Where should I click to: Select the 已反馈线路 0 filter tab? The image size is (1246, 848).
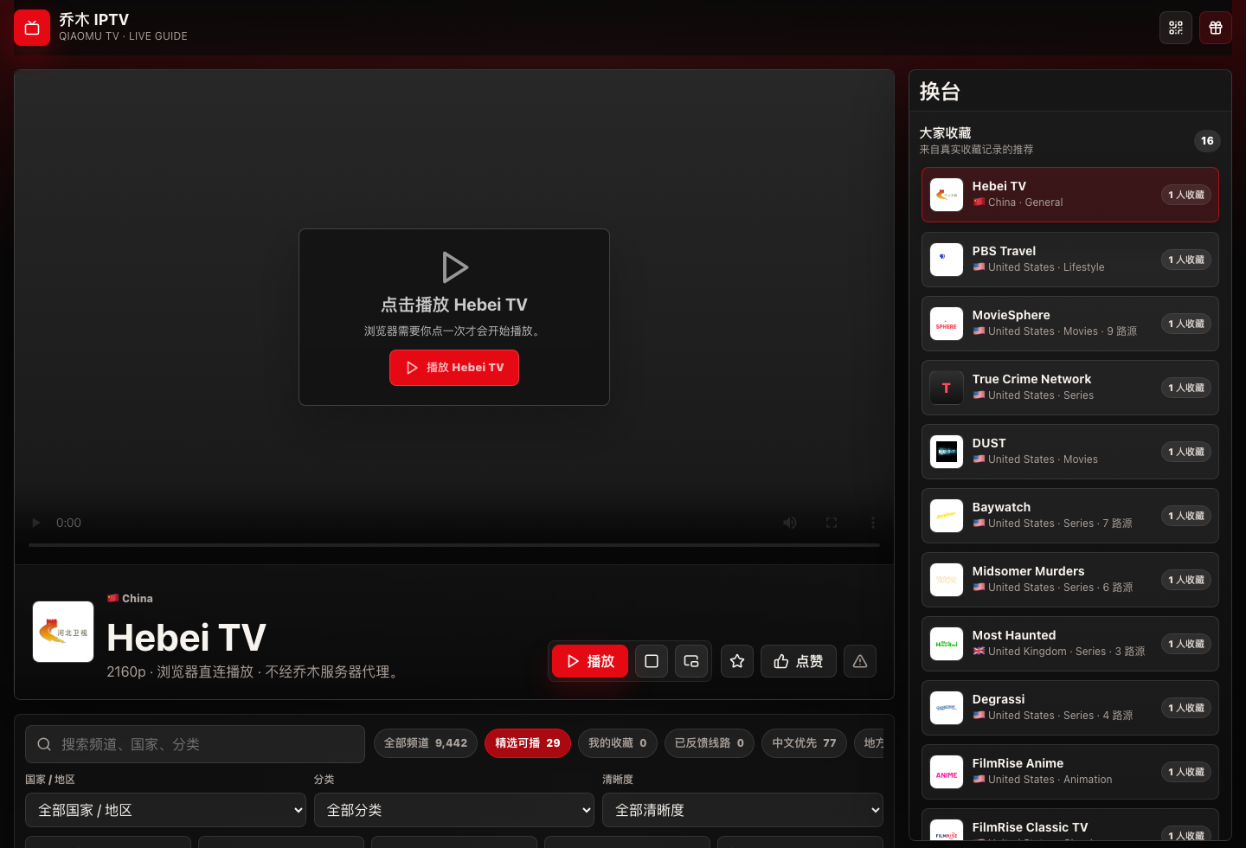point(710,743)
